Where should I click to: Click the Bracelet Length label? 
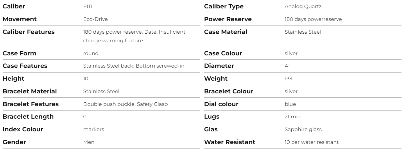28,117
